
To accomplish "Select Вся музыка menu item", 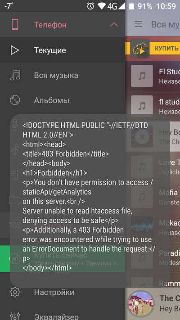I will [63, 75].
